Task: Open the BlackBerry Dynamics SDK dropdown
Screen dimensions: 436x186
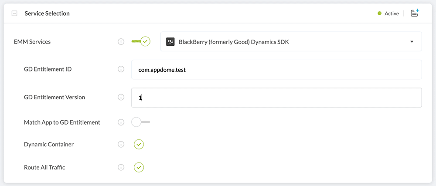Action: [x=291, y=42]
